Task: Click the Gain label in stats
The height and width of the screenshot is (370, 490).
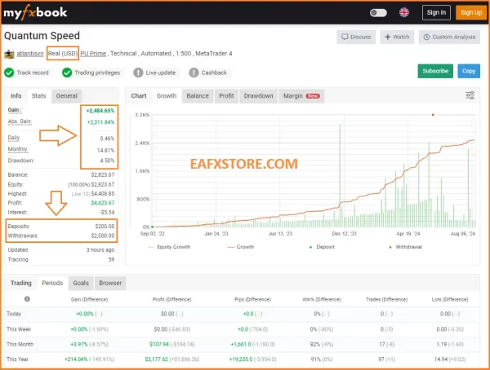Action: (15, 110)
